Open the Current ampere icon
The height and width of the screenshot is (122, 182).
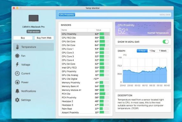(x=17, y=74)
